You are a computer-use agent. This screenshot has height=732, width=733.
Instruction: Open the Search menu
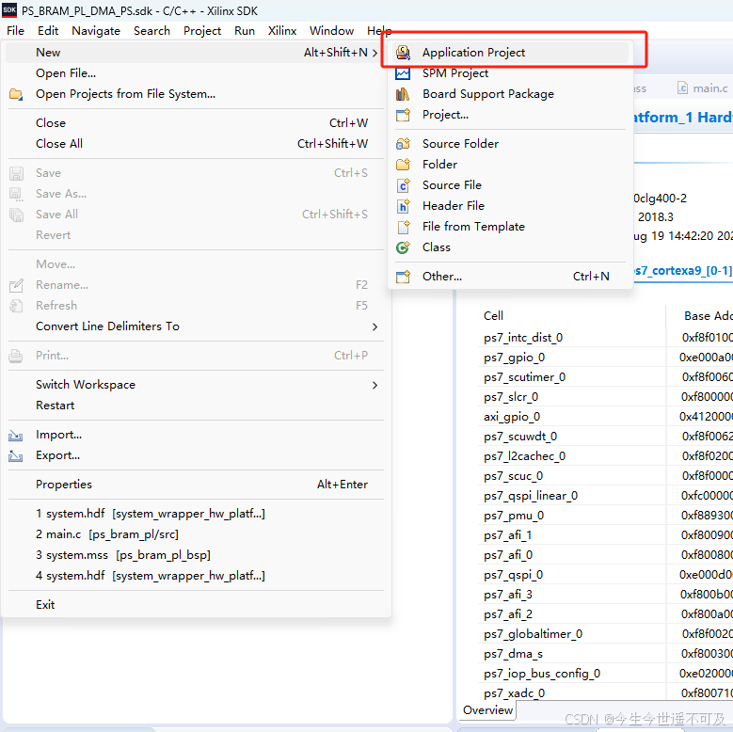pyautogui.click(x=151, y=31)
